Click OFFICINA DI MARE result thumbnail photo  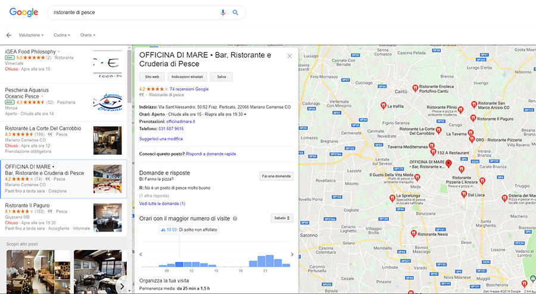click(107, 179)
